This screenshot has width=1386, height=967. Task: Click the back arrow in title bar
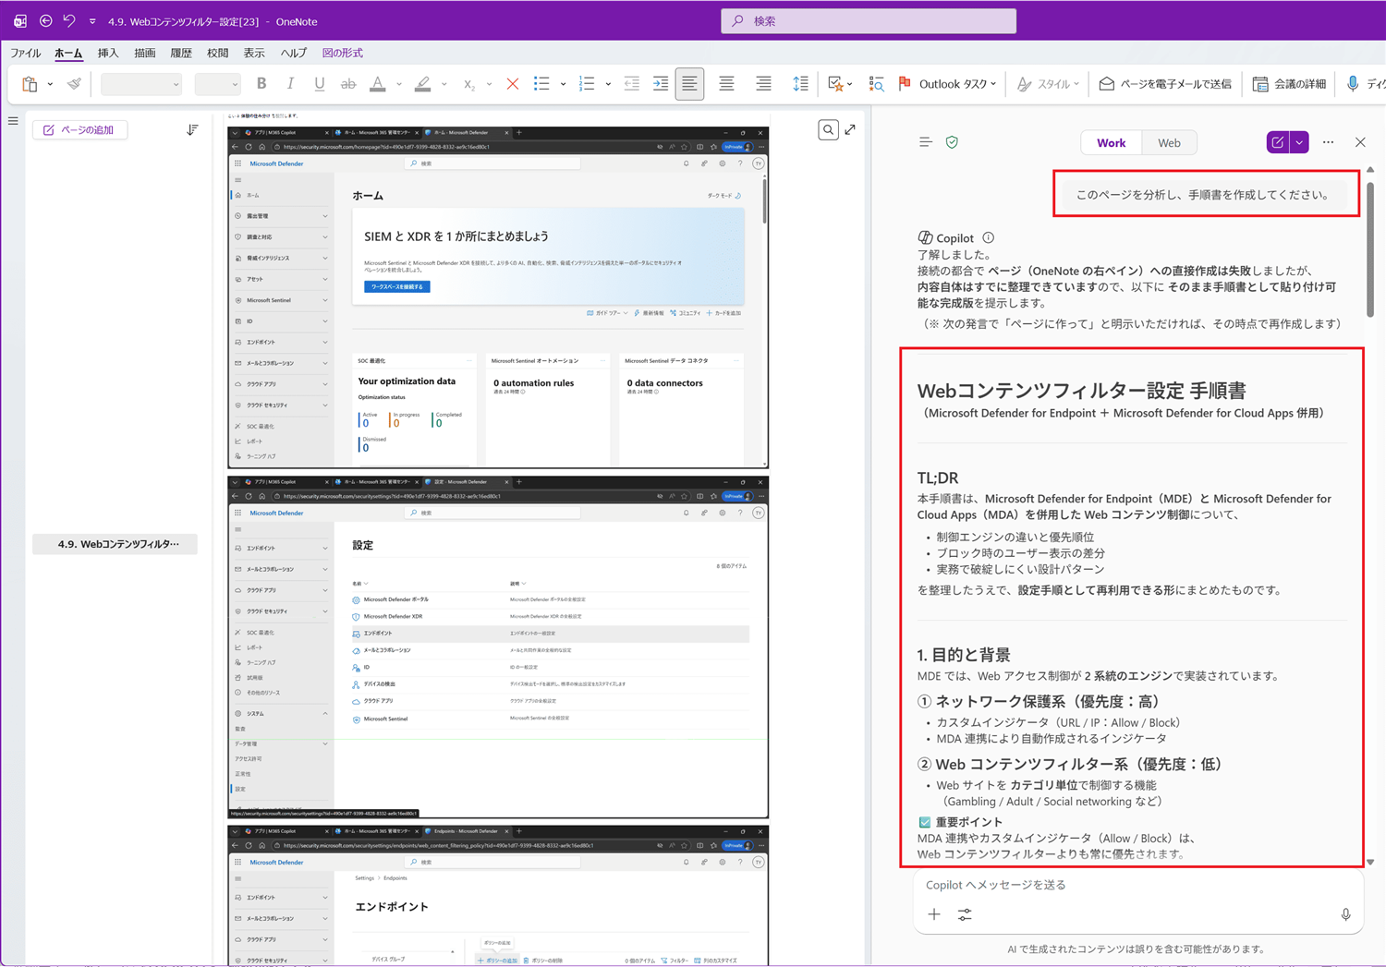tap(45, 20)
